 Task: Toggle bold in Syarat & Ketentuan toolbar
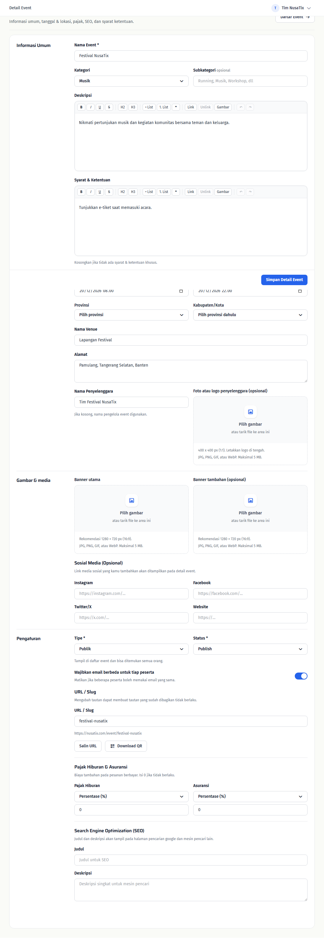click(x=81, y=192)
